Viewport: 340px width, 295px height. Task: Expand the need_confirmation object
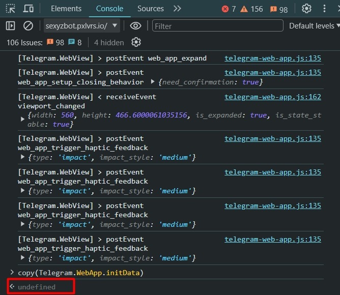tap(153, 82)
